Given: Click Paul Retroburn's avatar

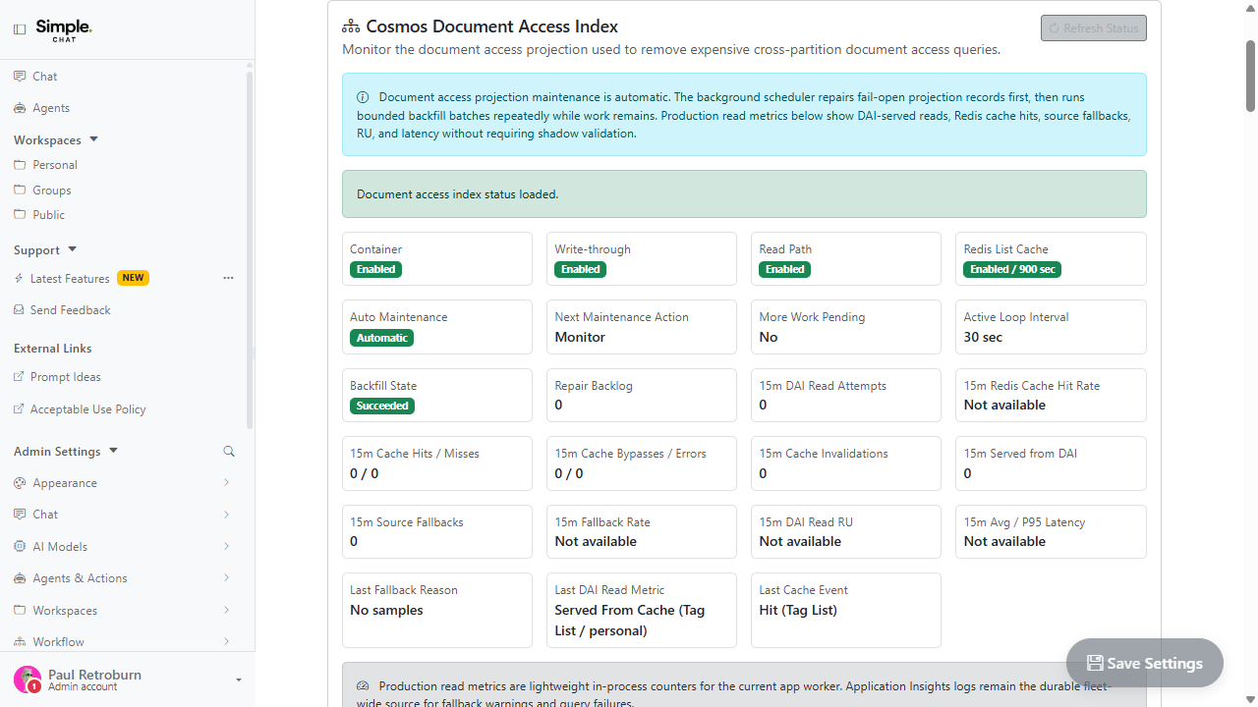Looking at the screenshot, I should pos(28,680).
